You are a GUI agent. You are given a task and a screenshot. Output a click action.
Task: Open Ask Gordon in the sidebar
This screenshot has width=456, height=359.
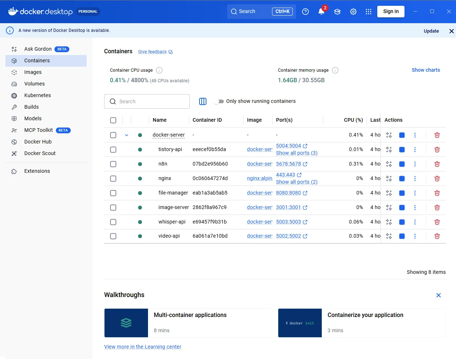pos(46,49)
